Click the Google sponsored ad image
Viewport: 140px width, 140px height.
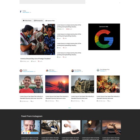104,37
